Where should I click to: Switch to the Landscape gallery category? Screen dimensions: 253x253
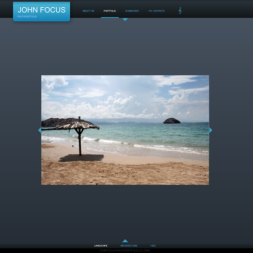pyautogui.click(x=101, y=246)
